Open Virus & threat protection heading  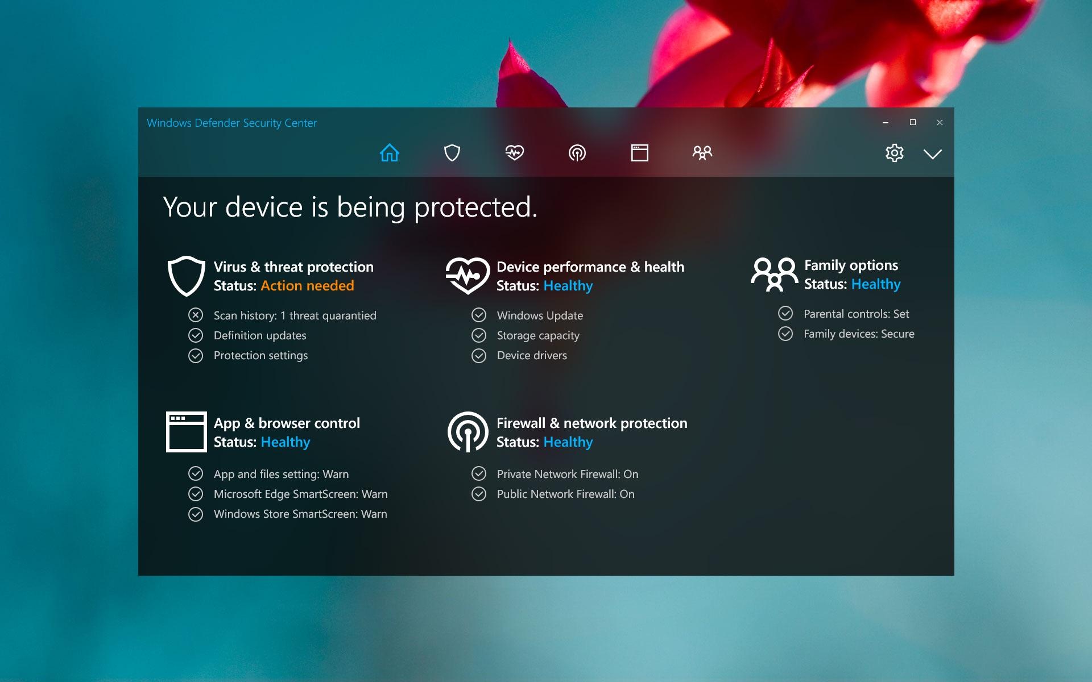[x=293, y=267]
